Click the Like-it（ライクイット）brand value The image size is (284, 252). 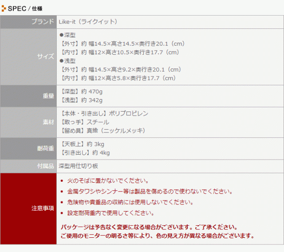click(89, 21)
